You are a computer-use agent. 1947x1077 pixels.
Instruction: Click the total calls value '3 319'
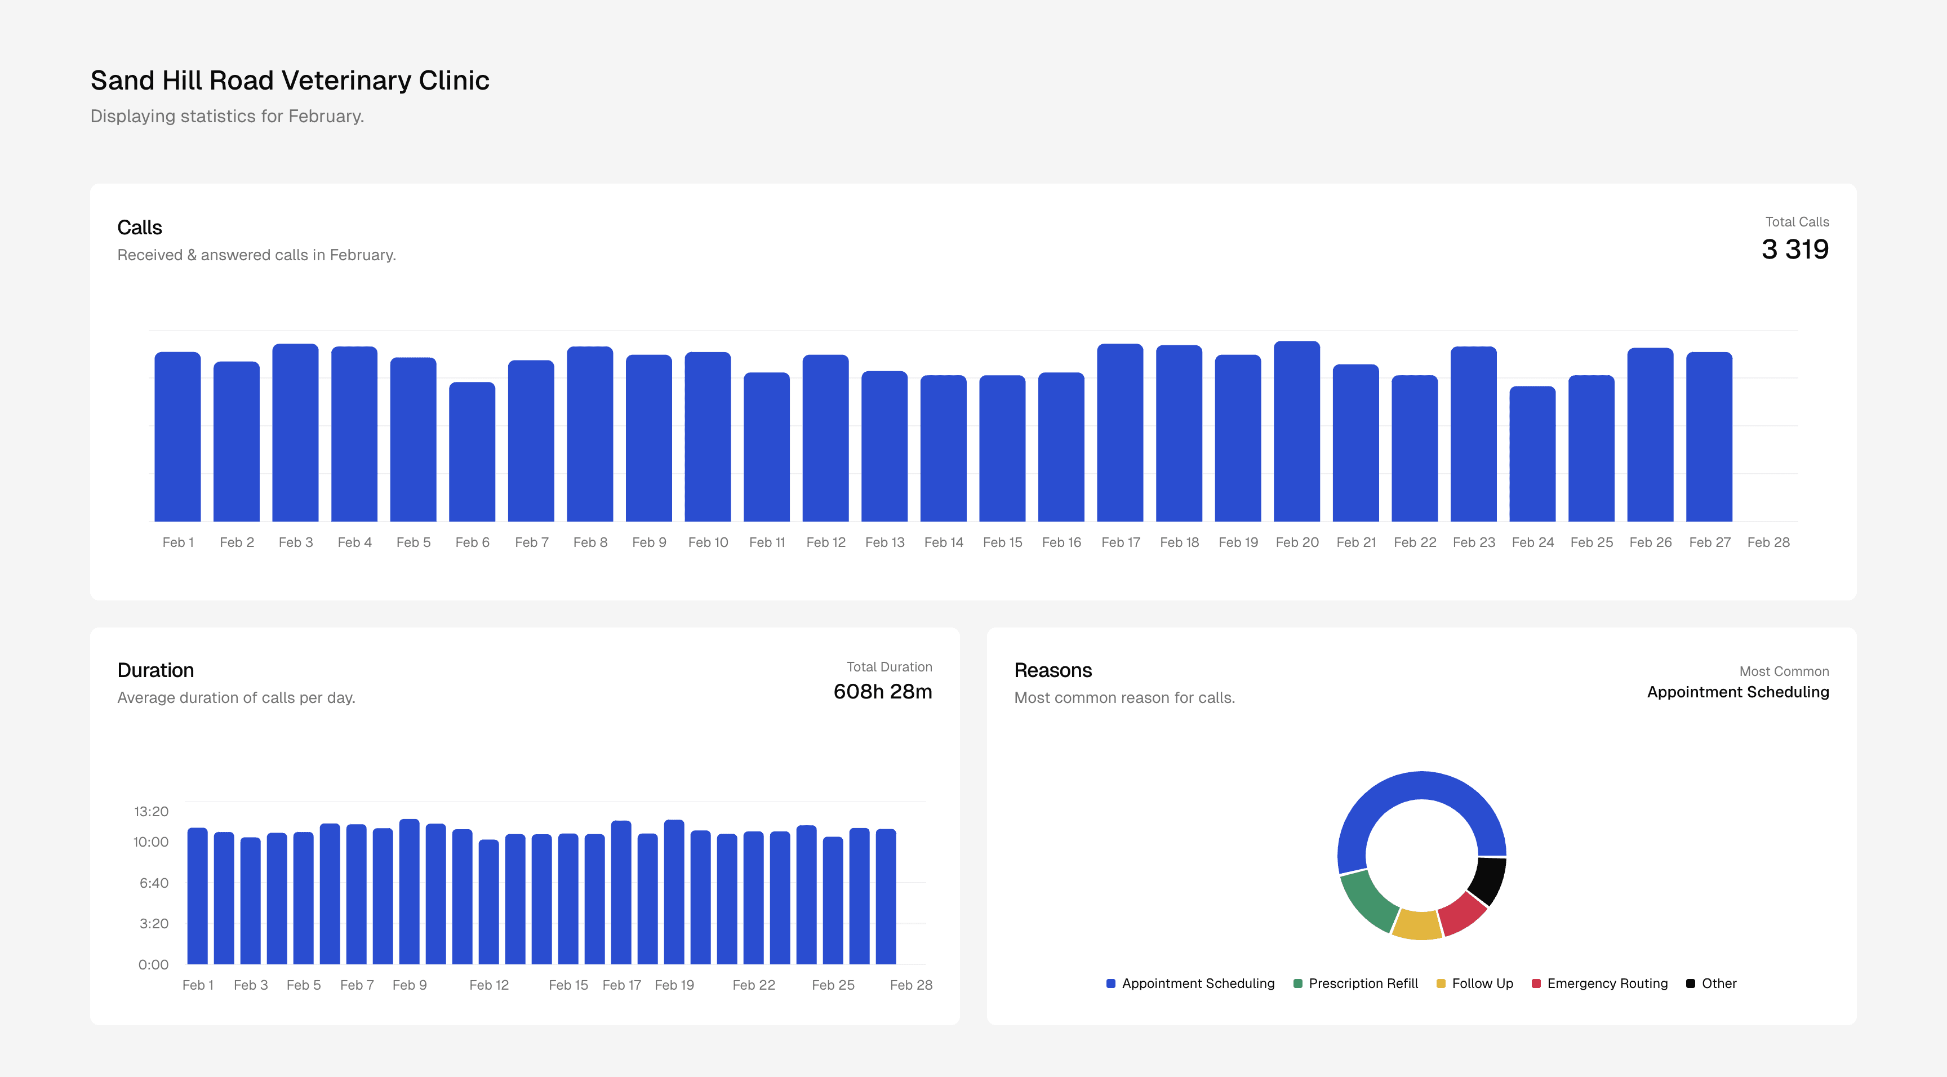[x=1795, y=250]
